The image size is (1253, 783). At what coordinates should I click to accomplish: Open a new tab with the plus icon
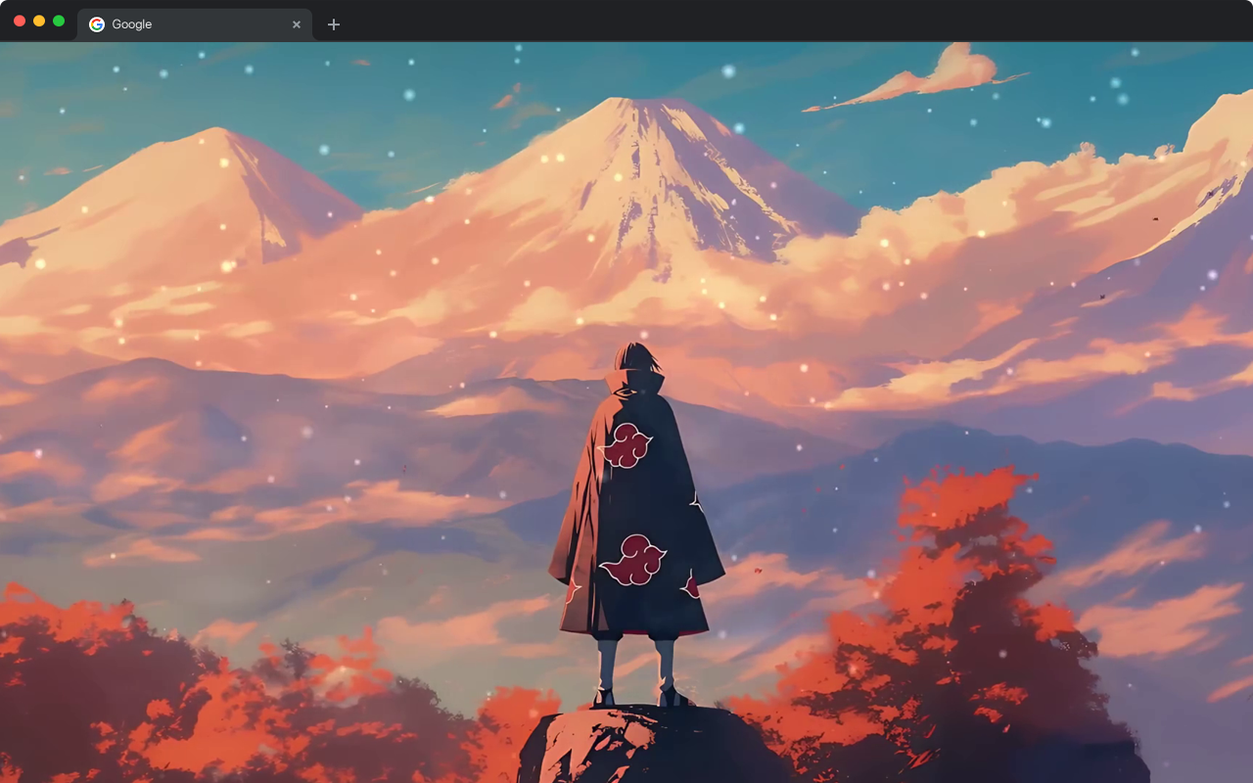coord(334,23)
